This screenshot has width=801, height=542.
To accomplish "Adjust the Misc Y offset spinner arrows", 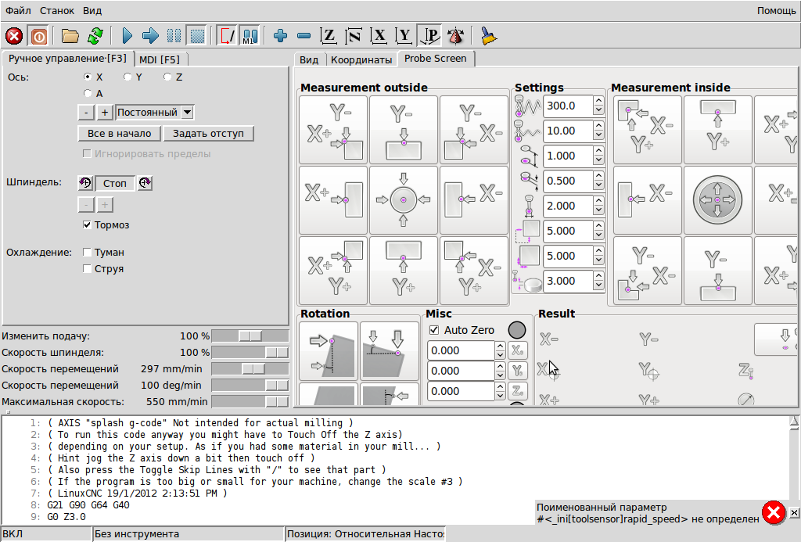I will tap(500, 371).
